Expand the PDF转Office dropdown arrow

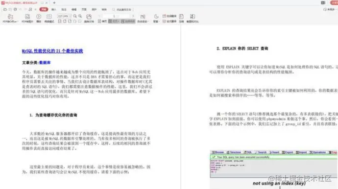point(18,22)
